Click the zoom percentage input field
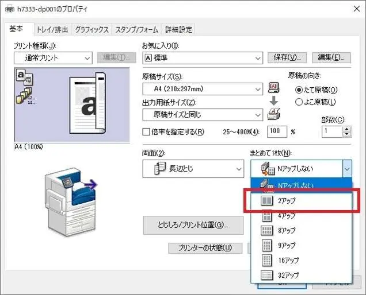The image size is (366, 295). click(277, 131)
